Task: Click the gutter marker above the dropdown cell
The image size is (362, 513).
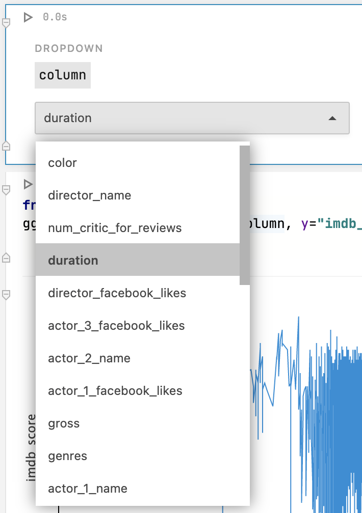Action: pos(6,22)
